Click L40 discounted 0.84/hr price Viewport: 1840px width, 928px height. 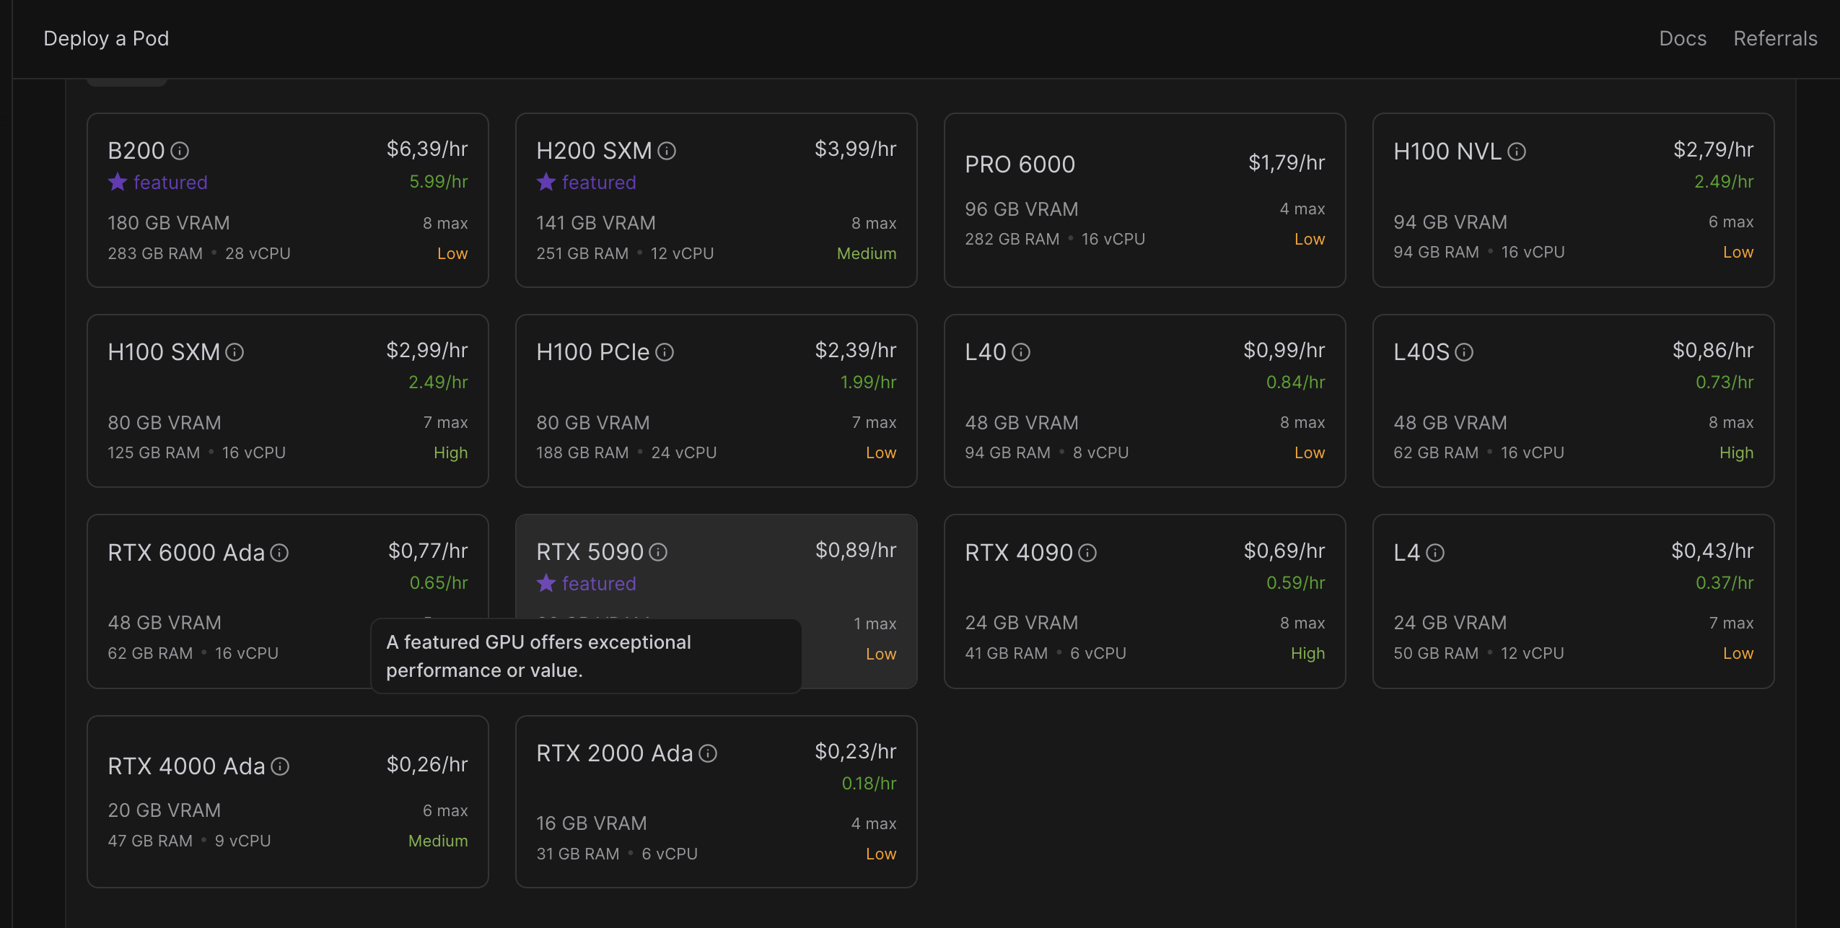click(1295, 382)
